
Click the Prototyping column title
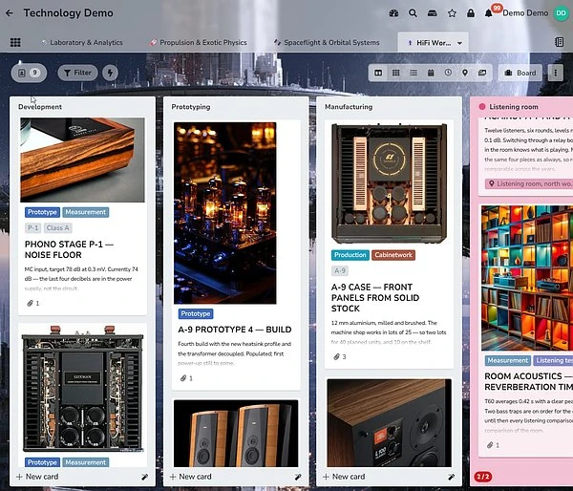pos(191,107)
